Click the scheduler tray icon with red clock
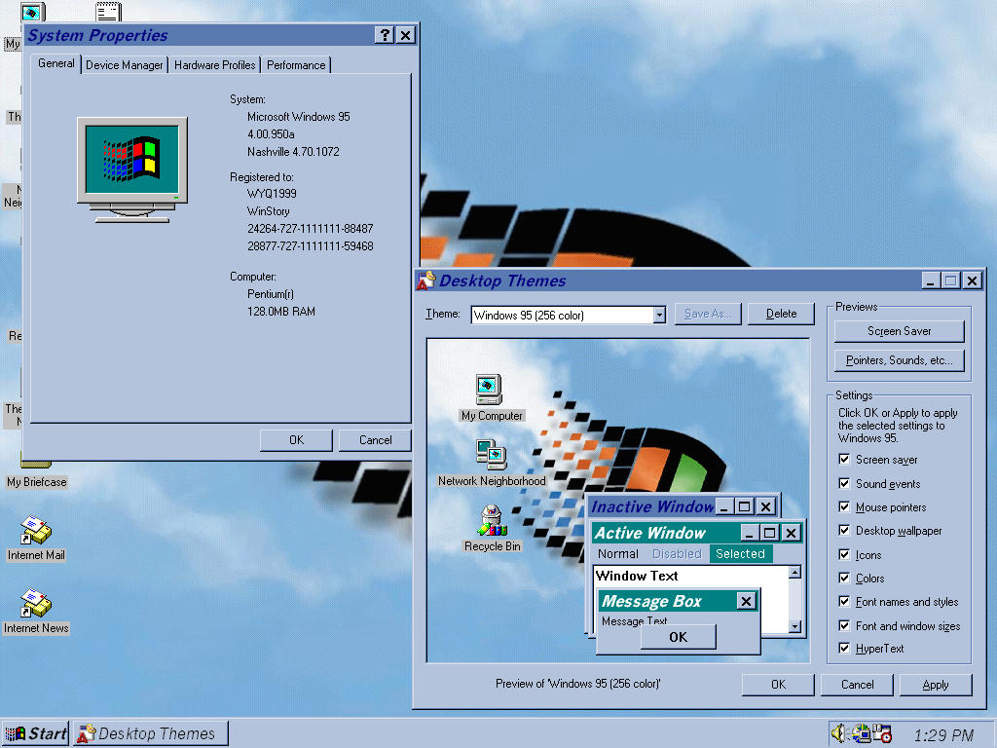997x748 pixels. pos(882,733)
